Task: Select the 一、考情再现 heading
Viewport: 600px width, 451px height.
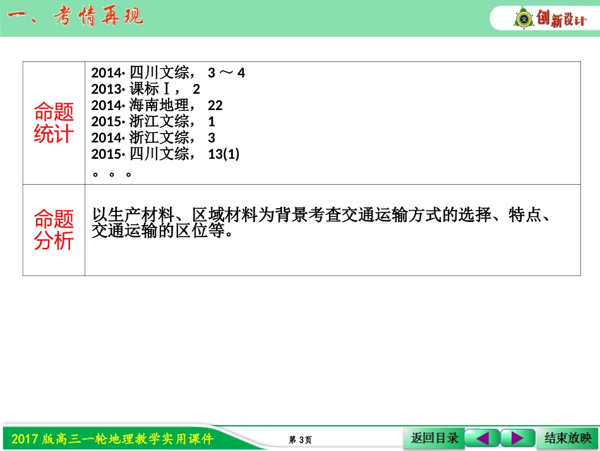Action: point(75,17)
